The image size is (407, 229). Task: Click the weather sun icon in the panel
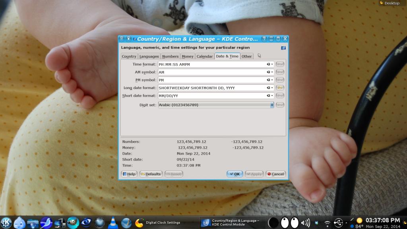(x=359, y=220)
